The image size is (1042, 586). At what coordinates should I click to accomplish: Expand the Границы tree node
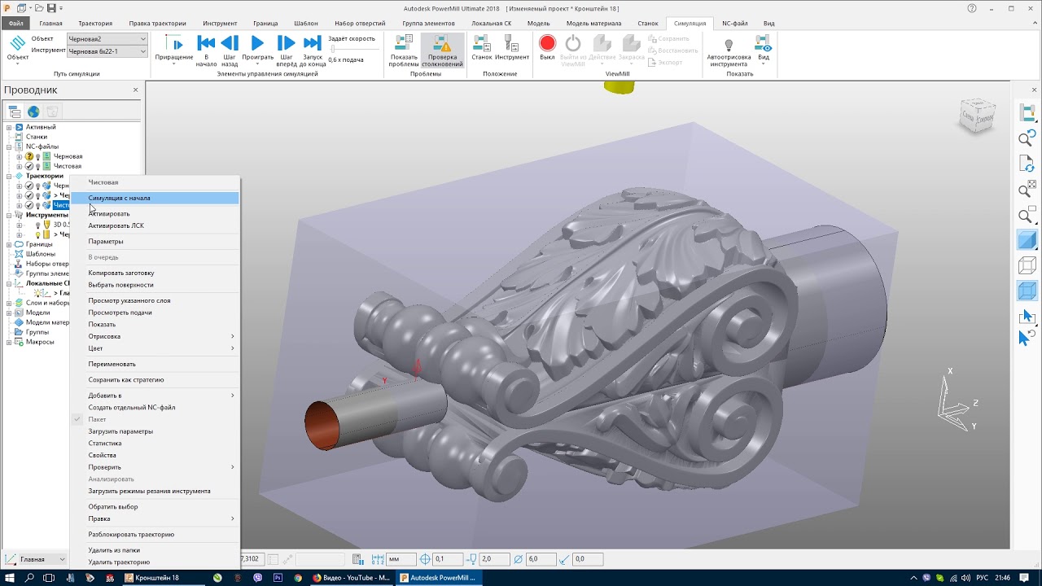[9, 244]
